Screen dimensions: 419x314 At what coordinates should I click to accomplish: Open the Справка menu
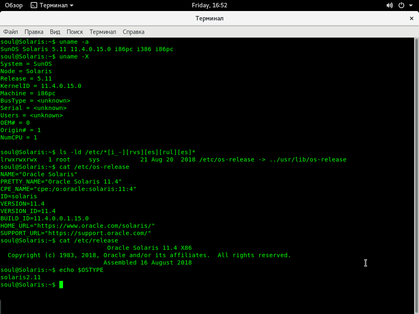click(x=134, y=32)
